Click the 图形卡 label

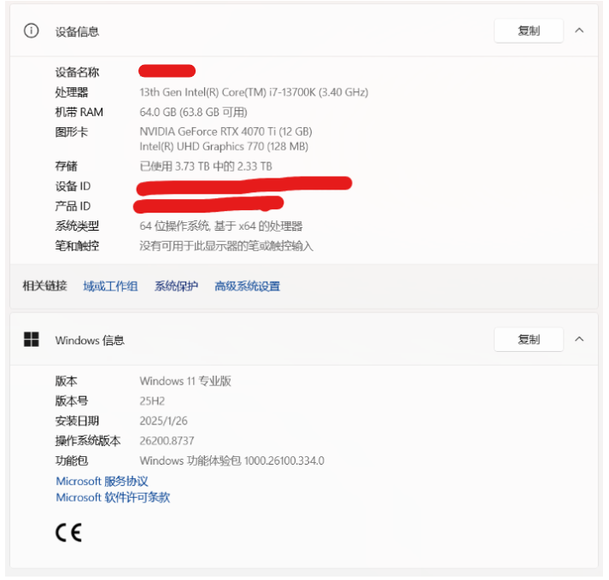(72, 132)
